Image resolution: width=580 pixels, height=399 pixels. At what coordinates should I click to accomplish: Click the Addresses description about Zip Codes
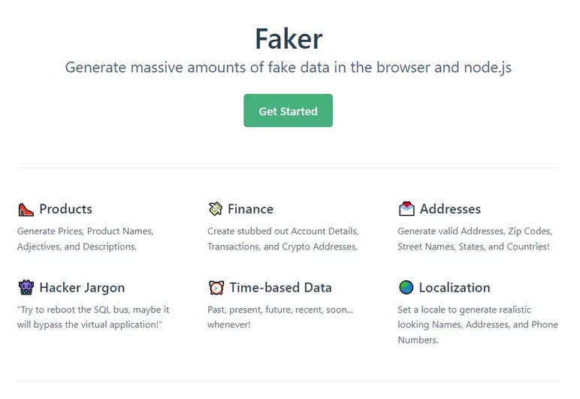click(475, 239)
